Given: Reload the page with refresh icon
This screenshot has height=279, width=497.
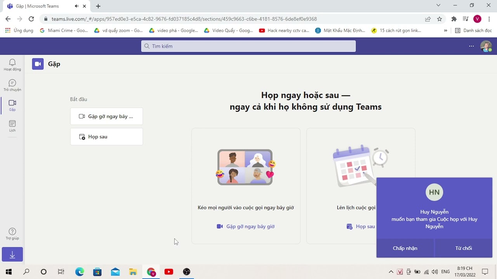Looking at the screenshot, I should pyautogui.click(x=31, y=19).
